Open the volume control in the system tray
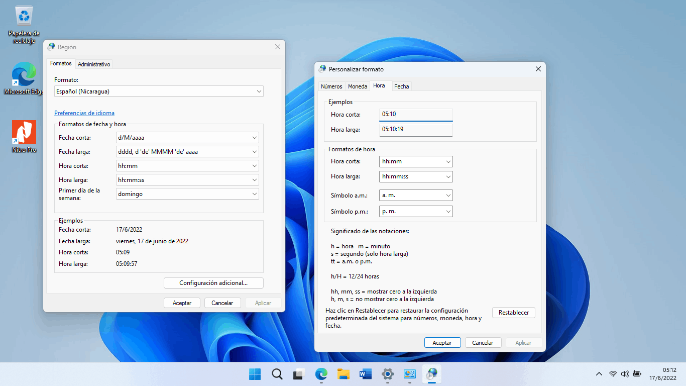The width and height of the screenshot is (686, 386). click(x=625, y=374)
